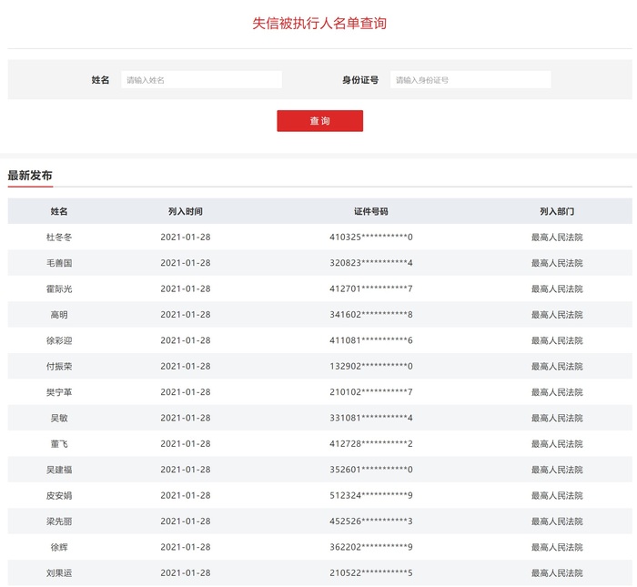Viewport: 637px width, 587px height.
Task: Click the date in the 吴建福 row
Action: click(x=186, y=470)
